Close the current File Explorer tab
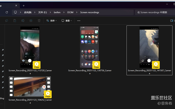 17,5
